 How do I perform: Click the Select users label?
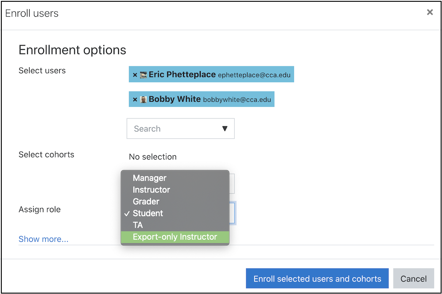[42, 70]
